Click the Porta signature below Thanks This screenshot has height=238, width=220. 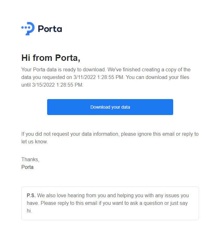click(27, 167)
